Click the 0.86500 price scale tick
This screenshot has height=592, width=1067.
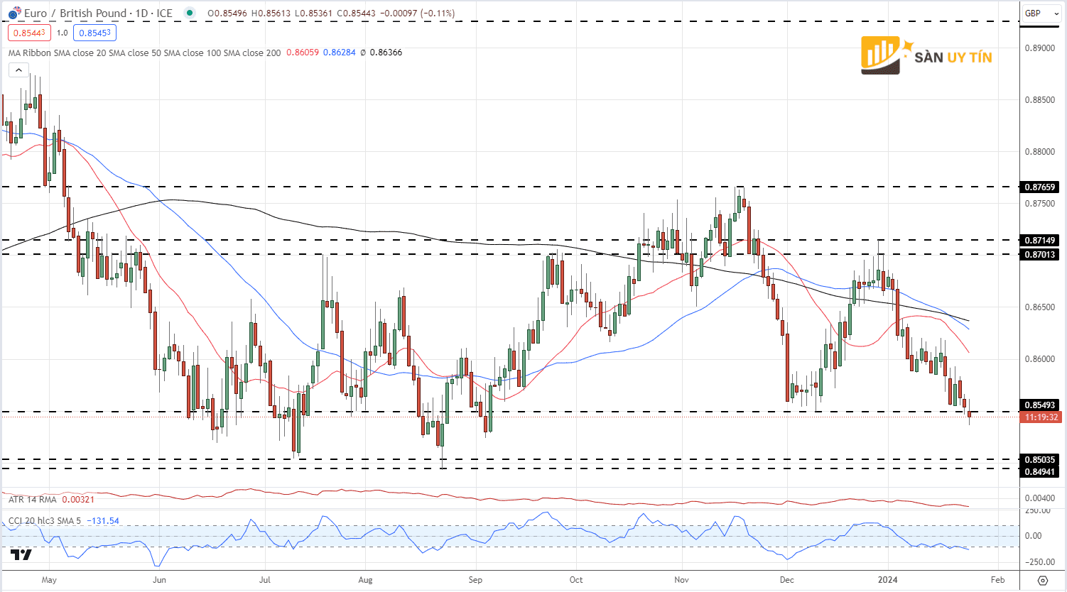(x=1039, y=307)
